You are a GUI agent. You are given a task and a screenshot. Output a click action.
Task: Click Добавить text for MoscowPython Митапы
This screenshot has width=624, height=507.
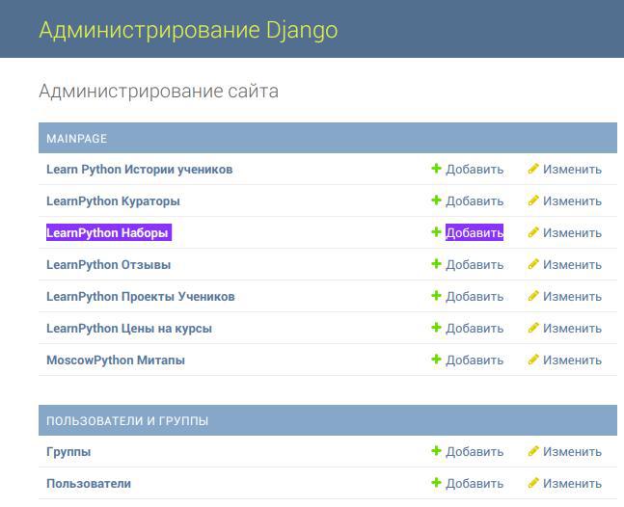(x=475, y=360)
